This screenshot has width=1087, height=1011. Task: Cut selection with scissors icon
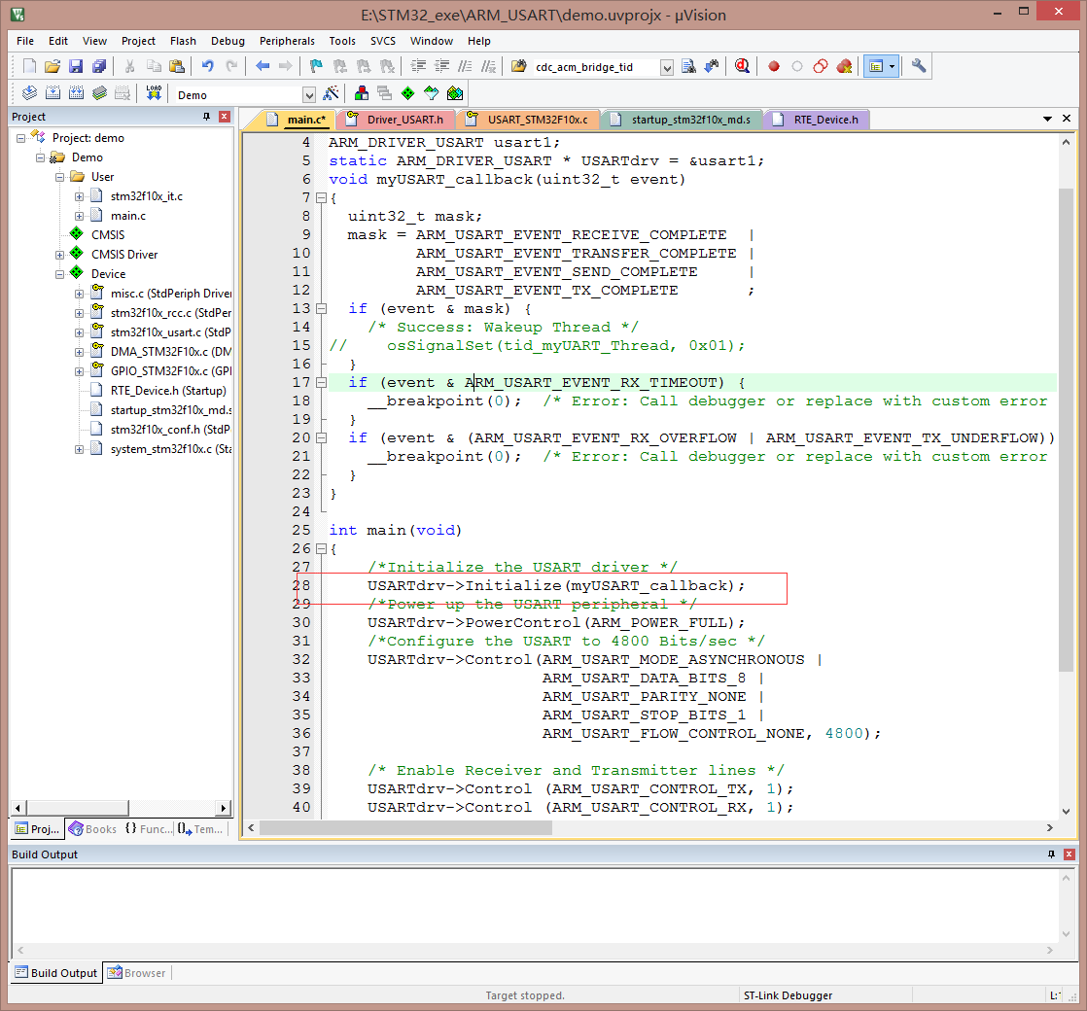129,66
